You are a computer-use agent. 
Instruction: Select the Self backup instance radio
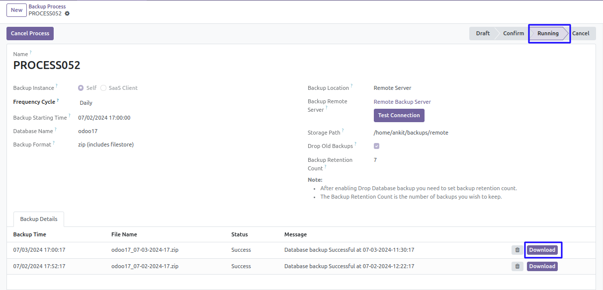[81, 88]
